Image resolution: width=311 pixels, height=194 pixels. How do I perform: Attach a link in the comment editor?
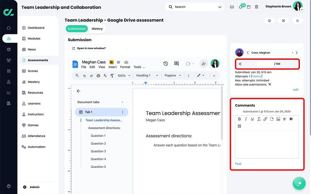click(265, 119)
